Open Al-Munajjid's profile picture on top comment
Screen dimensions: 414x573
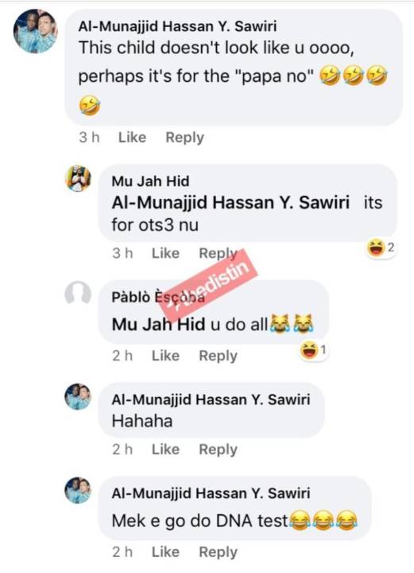point(36,31)
